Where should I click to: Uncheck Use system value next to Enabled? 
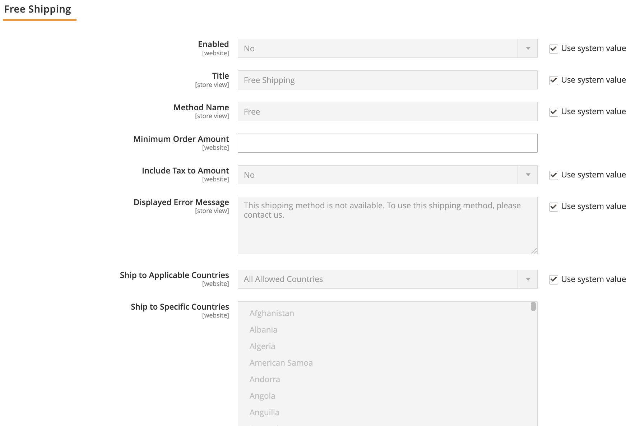click(x=553, y=49)
